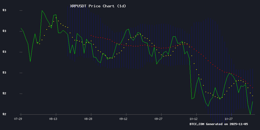Image resolution: width=260 pixels, height=130 pixels.
Task: Click the highest peak of the green price line
Action: tap(42, 11)
